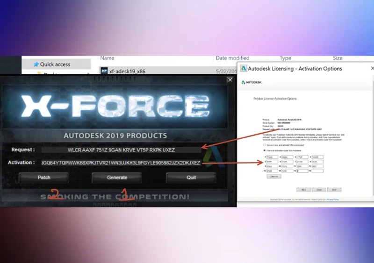Click activation code box 7
The width and height of the screenshot is (374, 263).
pyautogui.click(x=302, y=162)
